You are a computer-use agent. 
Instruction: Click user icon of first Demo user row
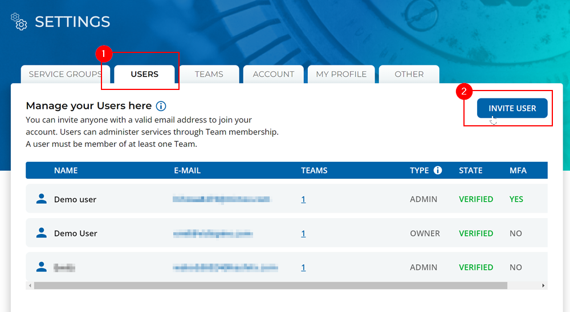pyautogui.click(x=41, y=199)
